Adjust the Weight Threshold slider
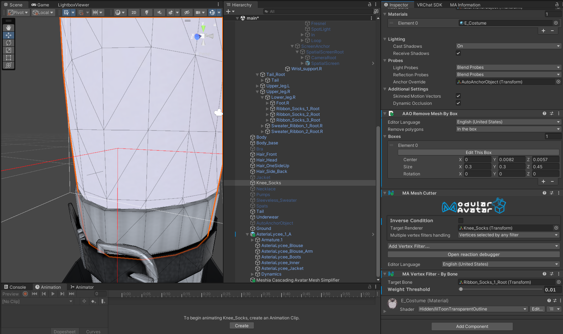The image size is (563, 334). pos(461,289)
